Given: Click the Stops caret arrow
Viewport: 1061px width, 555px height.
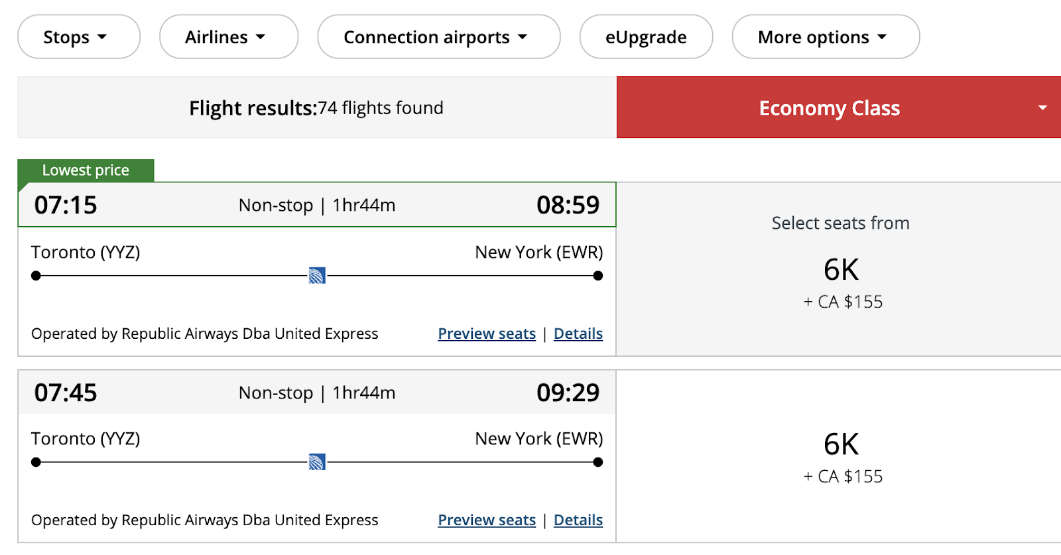Looking at the screenshot, I should [102, 37].
